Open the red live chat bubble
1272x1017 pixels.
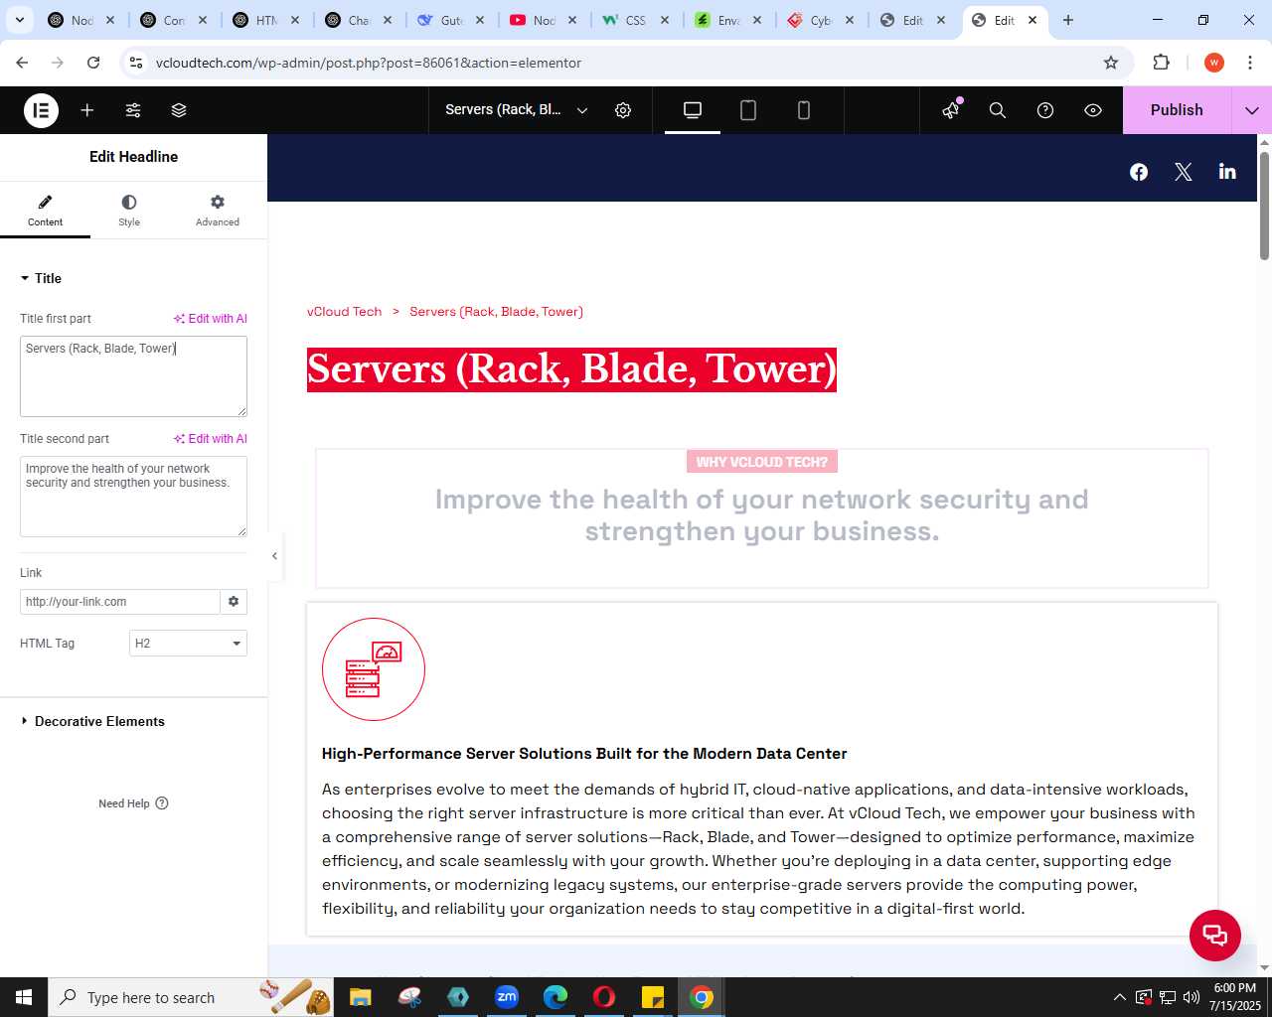point(1215,936)
